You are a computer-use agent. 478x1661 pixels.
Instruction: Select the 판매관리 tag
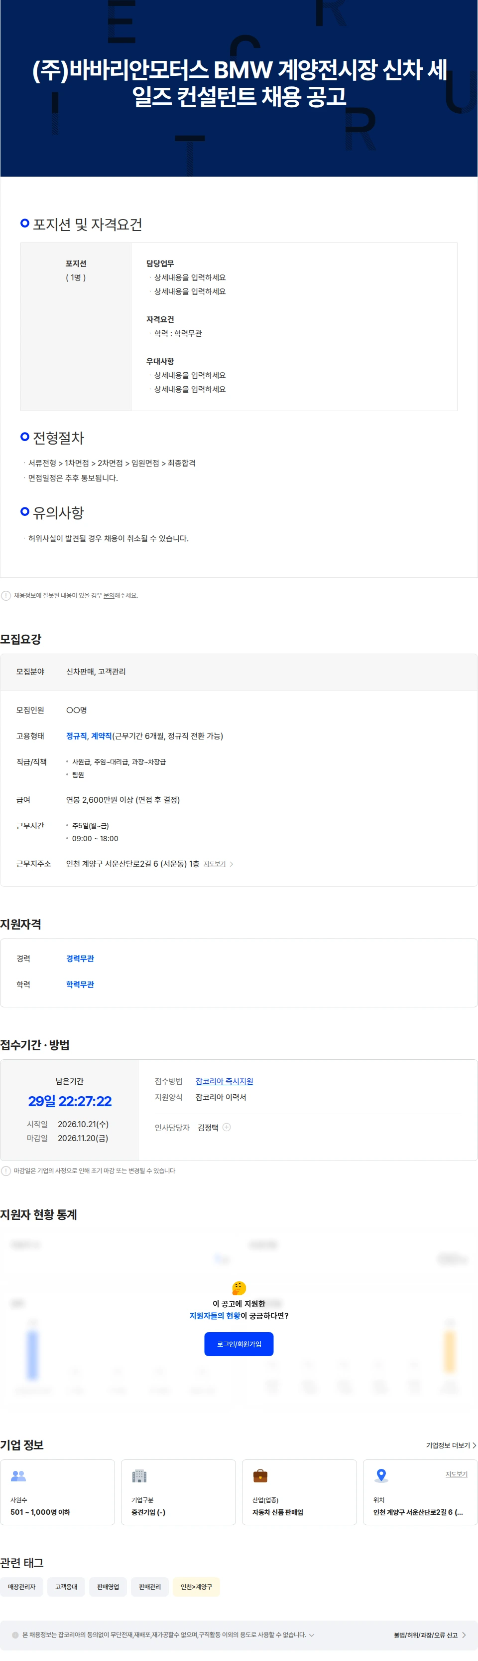tap(150, 1587)
